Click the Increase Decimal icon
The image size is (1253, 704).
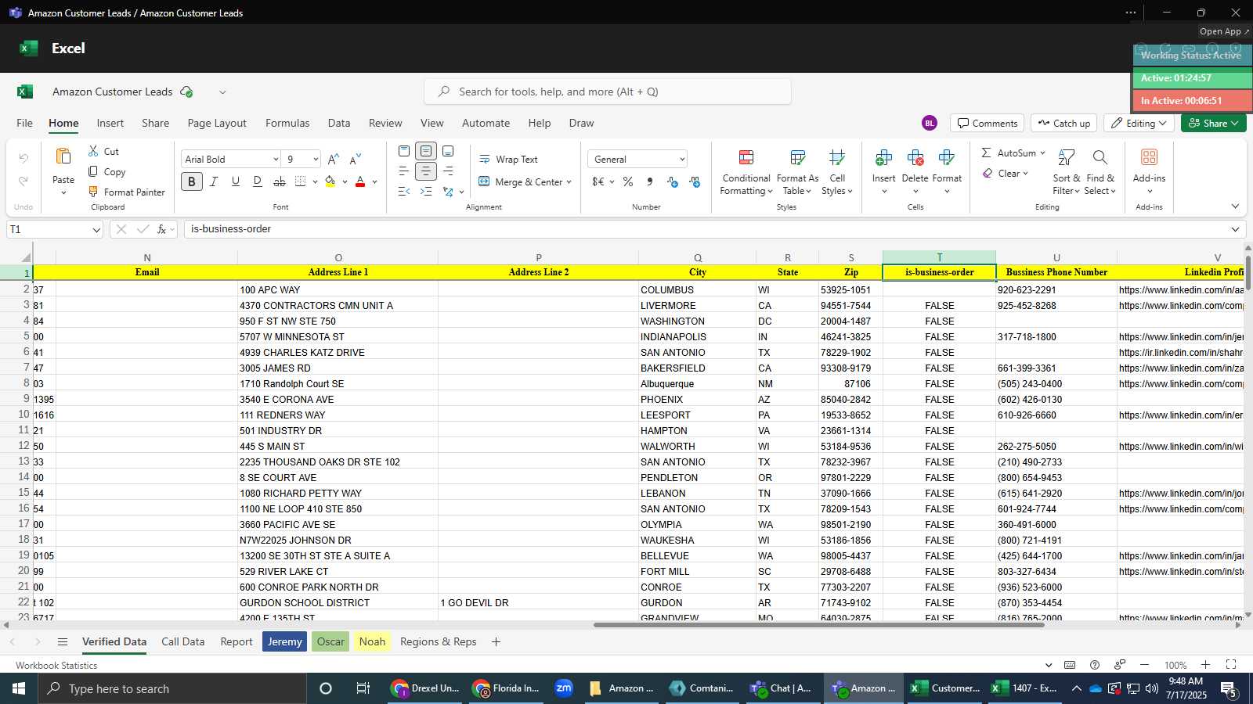tap(673, 181)
